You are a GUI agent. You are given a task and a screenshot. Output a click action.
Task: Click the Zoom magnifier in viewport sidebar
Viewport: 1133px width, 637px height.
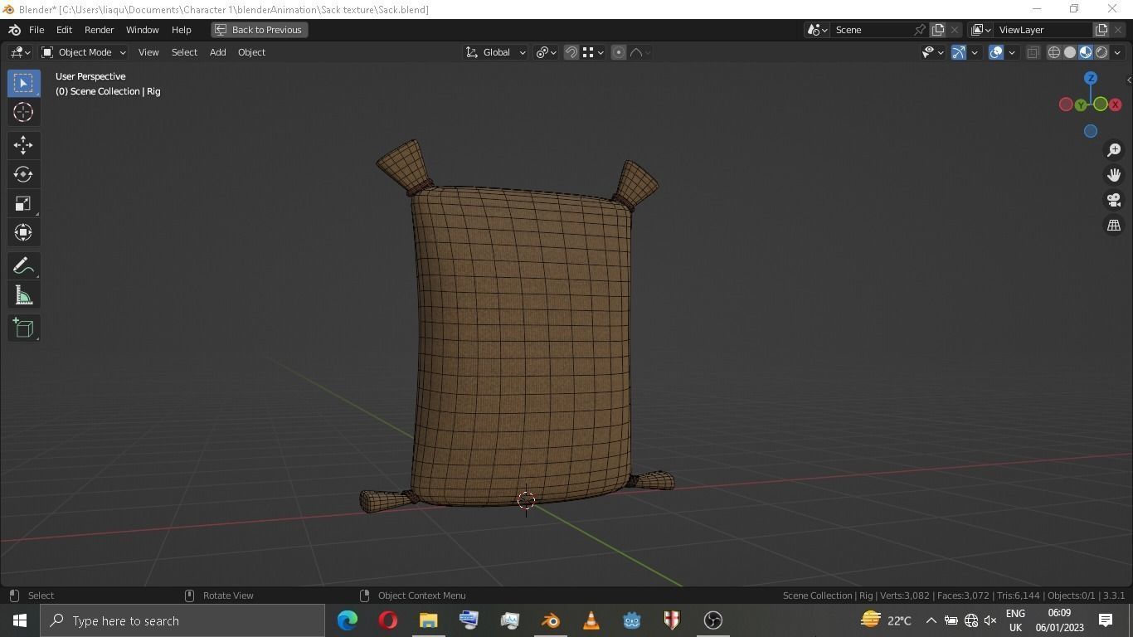(x=1114, y=150)
